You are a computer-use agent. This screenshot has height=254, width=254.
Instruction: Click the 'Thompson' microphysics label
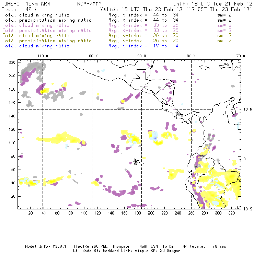121,246
